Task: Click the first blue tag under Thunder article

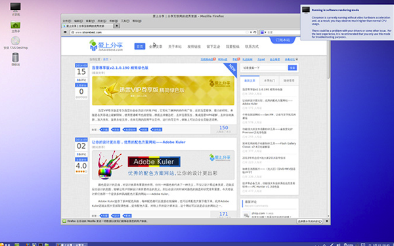Action: click(x=104, y=129)
